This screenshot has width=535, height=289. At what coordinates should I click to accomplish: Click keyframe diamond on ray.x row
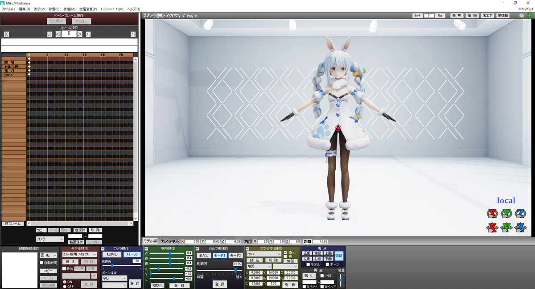coord(29,74)
